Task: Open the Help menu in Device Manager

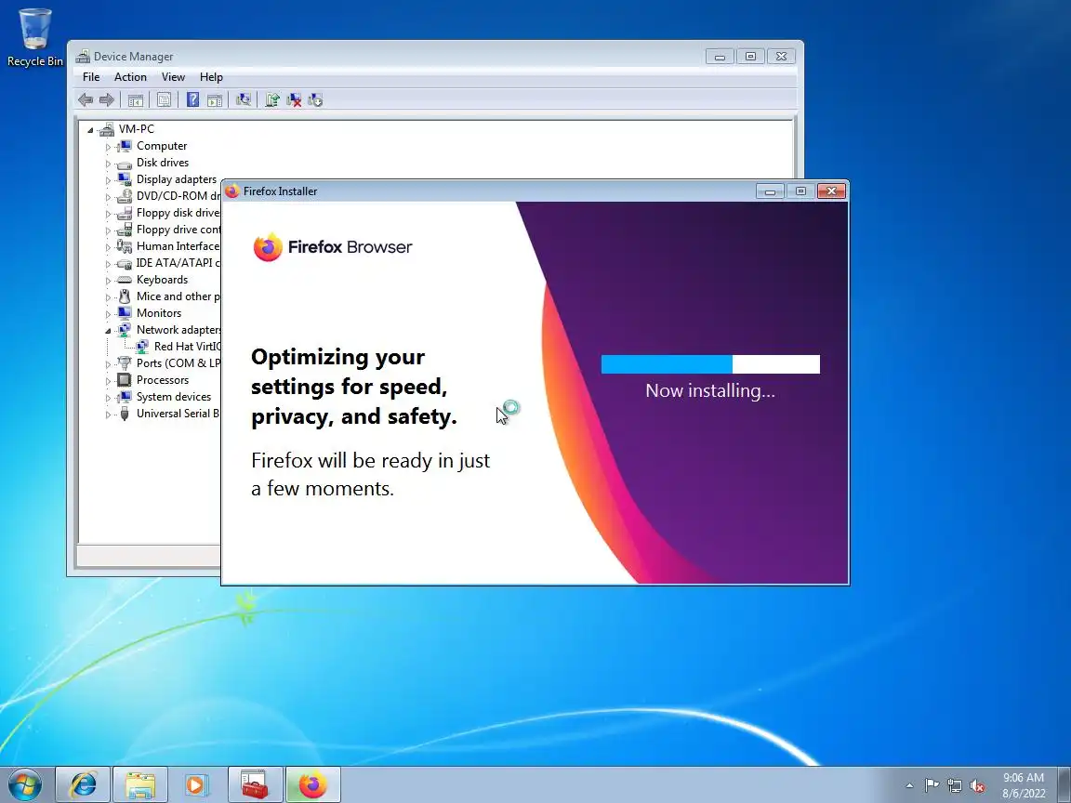Action: (211, 77)
